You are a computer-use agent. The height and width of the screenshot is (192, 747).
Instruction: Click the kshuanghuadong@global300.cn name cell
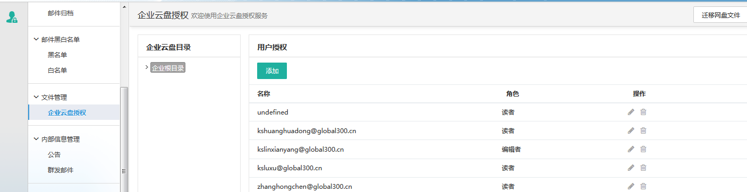coord(307,131)
